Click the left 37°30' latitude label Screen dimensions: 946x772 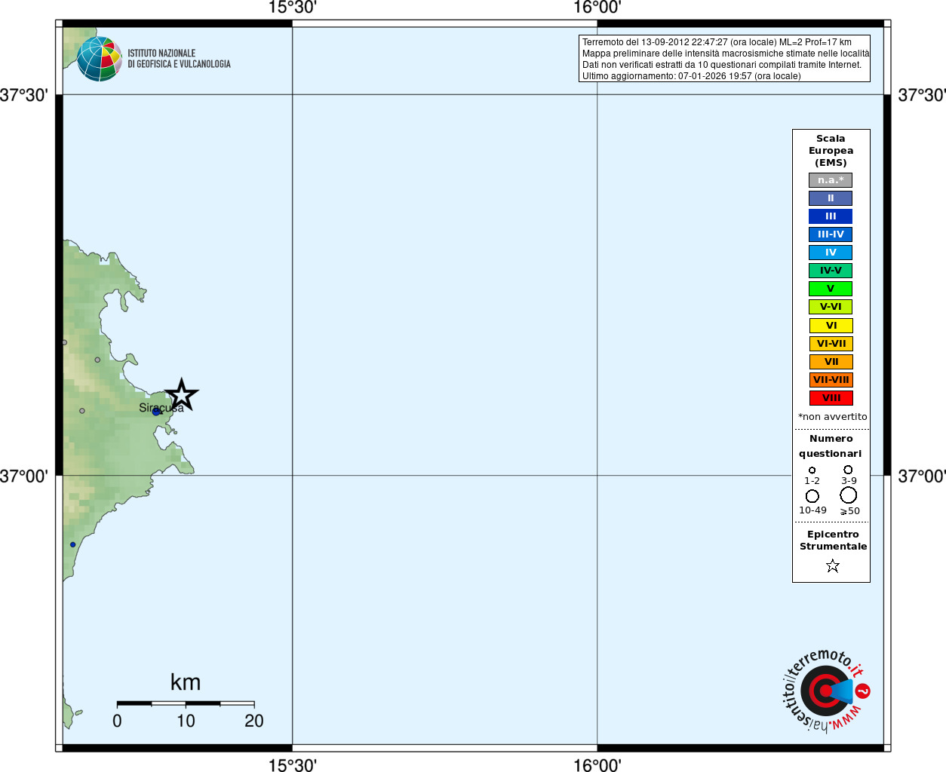[x=25, y=95]
